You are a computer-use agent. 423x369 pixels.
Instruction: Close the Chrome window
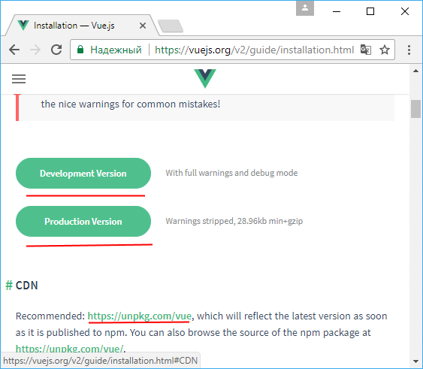pos(405,11)
